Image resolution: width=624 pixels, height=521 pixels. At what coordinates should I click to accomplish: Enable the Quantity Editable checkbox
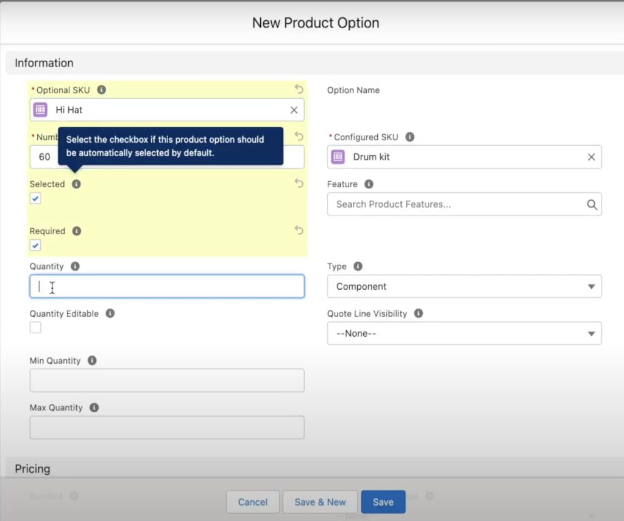click(x=36, y=328)
